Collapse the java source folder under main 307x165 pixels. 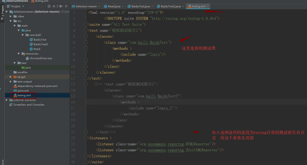19,31
